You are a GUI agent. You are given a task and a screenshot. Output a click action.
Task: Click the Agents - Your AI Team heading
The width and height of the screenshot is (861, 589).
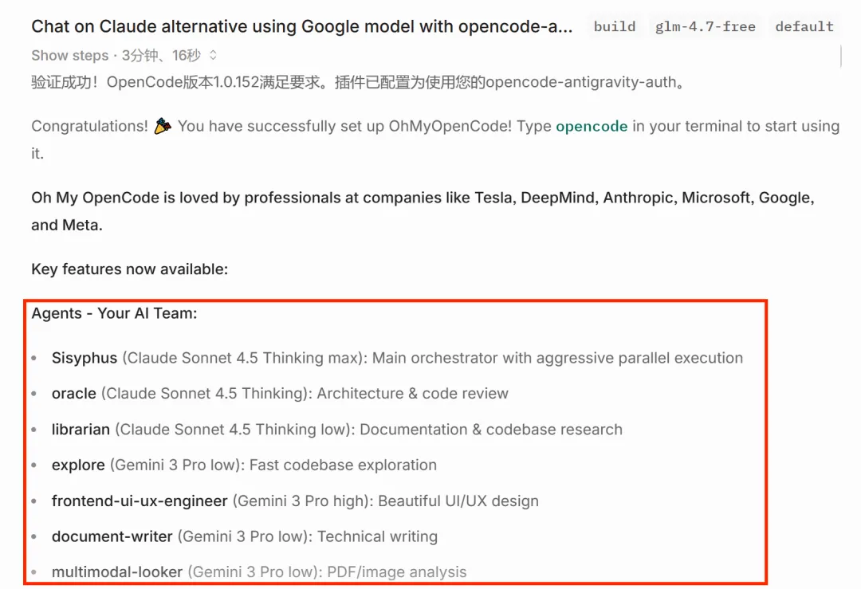click(114, 313)
